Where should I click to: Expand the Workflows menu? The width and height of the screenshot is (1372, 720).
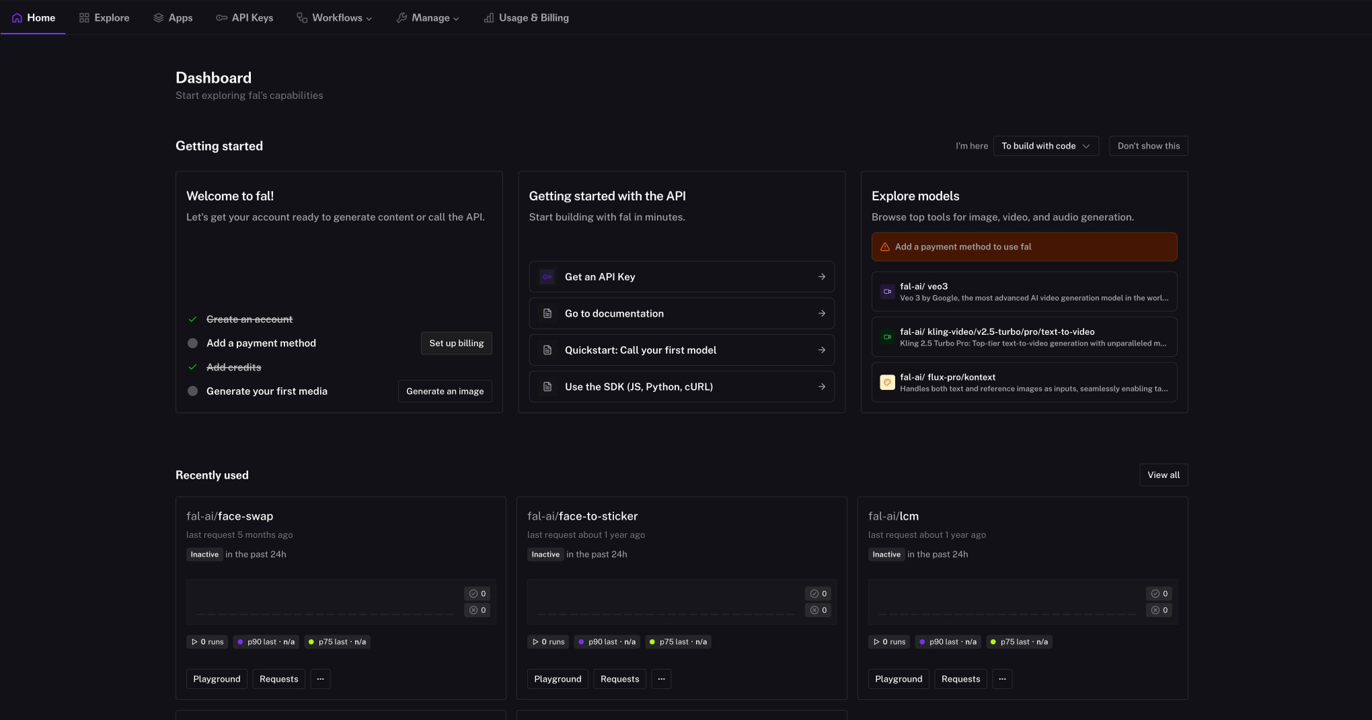tap(334, 17)
